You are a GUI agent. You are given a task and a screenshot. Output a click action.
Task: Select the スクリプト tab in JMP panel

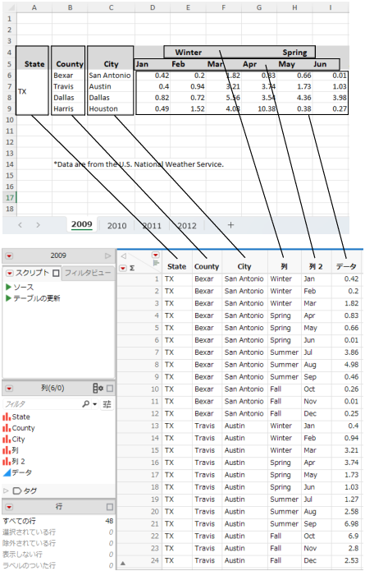click(x=32, y=273)
